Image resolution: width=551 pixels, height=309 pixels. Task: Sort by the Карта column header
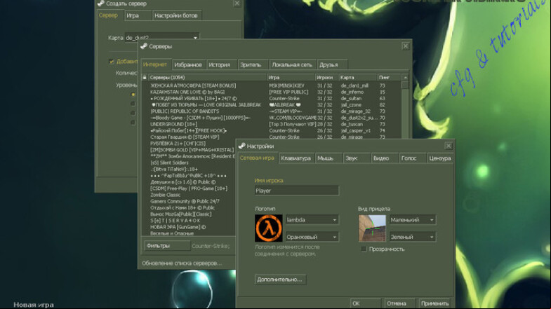tap(357, 78)
